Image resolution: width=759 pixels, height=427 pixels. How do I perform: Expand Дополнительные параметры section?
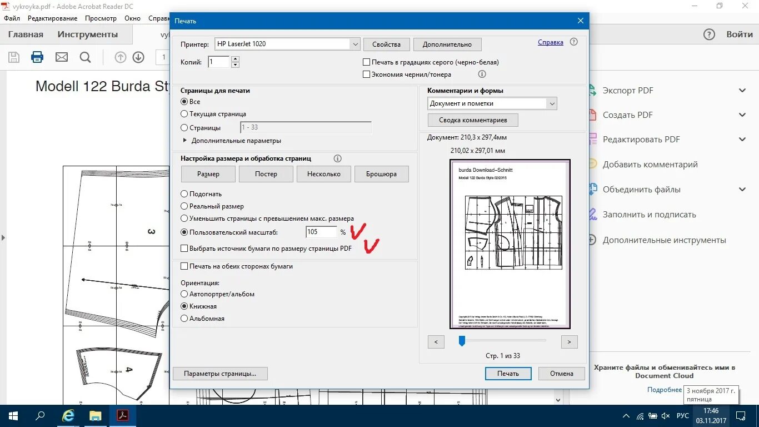point(185,141)
